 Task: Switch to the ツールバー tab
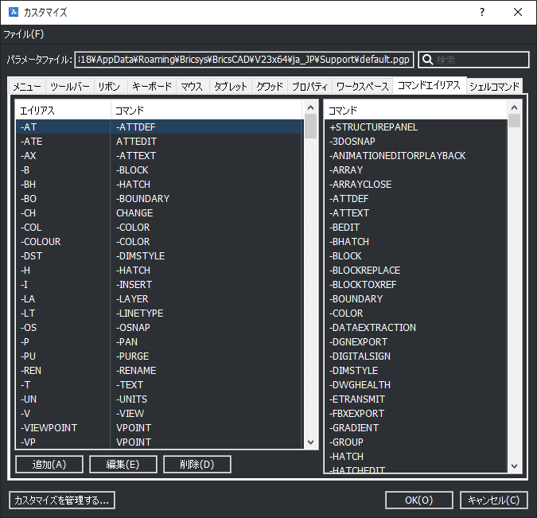pos(69,86)
